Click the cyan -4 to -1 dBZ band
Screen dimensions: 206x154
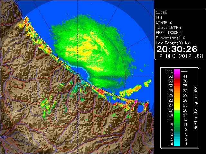click(x=177, y=144)
